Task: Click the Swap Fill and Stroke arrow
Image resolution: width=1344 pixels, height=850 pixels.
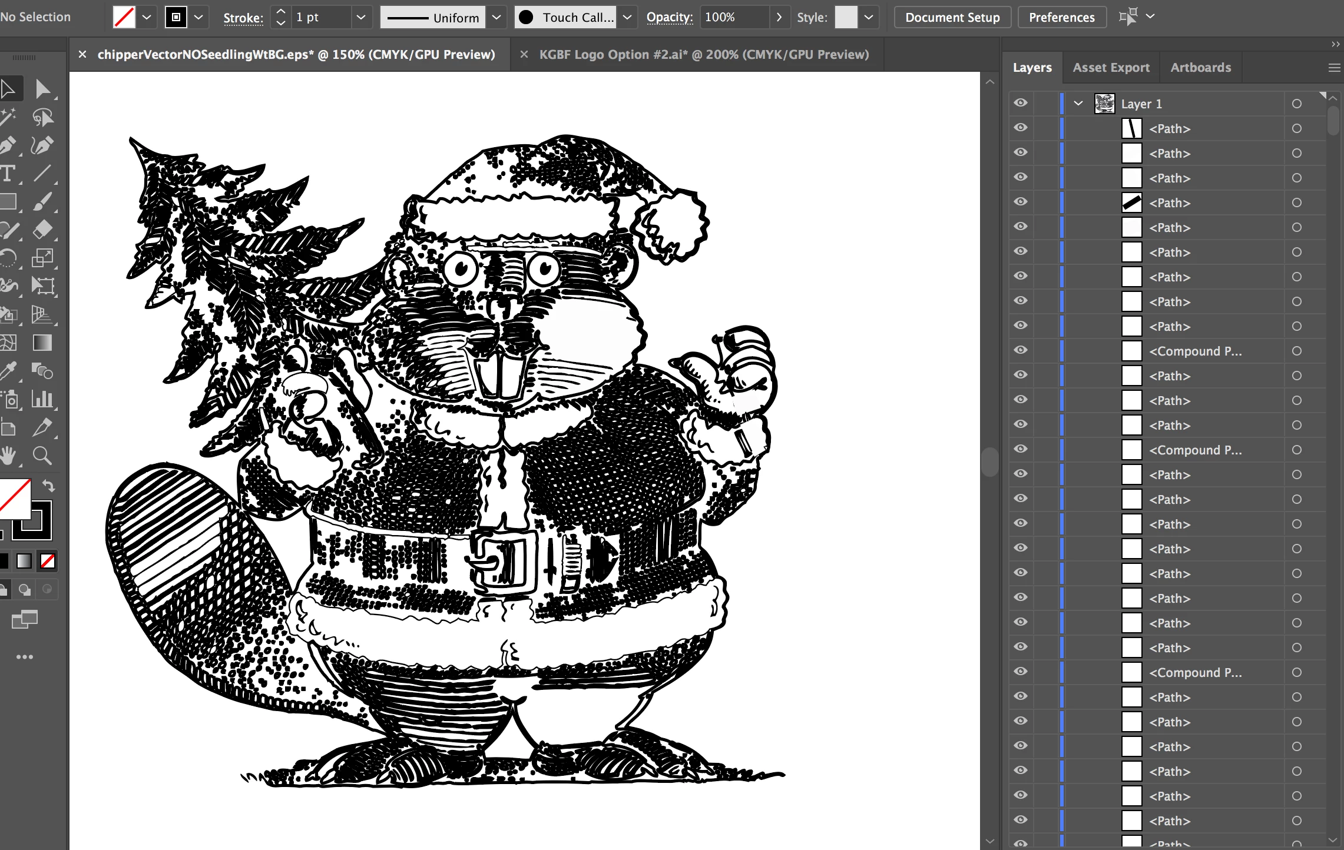Action: (49, 486)
